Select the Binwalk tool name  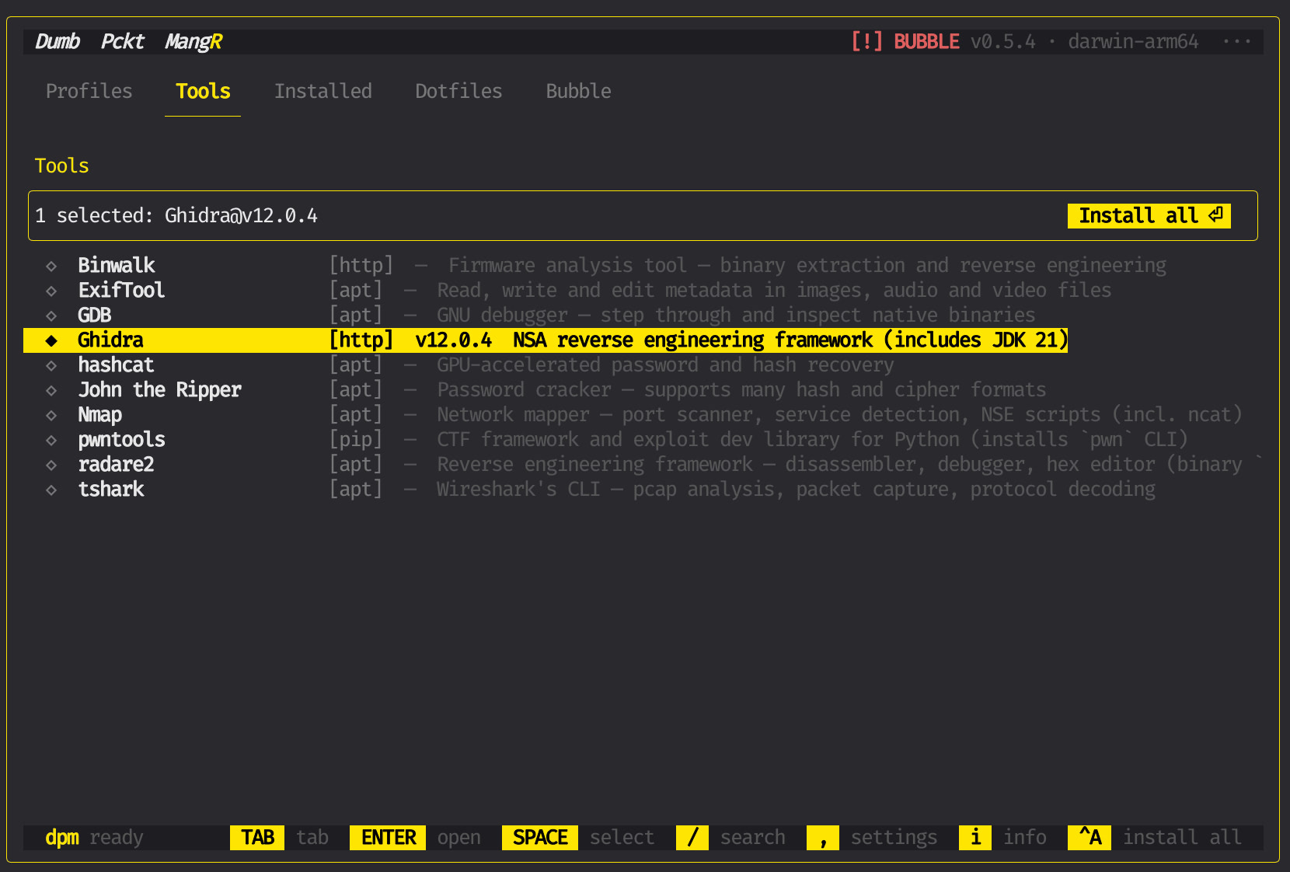[117, 266]
